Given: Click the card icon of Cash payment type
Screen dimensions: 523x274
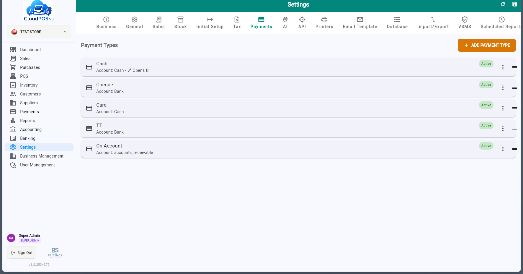Looking at the screenshot, I should tap(89, 67).
